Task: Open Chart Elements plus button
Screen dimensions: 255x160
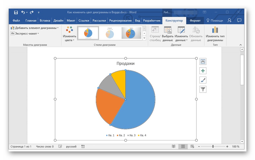Action: click(x=203, y=71)
